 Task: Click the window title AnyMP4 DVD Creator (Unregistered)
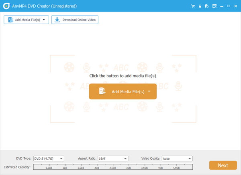[x=44, y=6]
